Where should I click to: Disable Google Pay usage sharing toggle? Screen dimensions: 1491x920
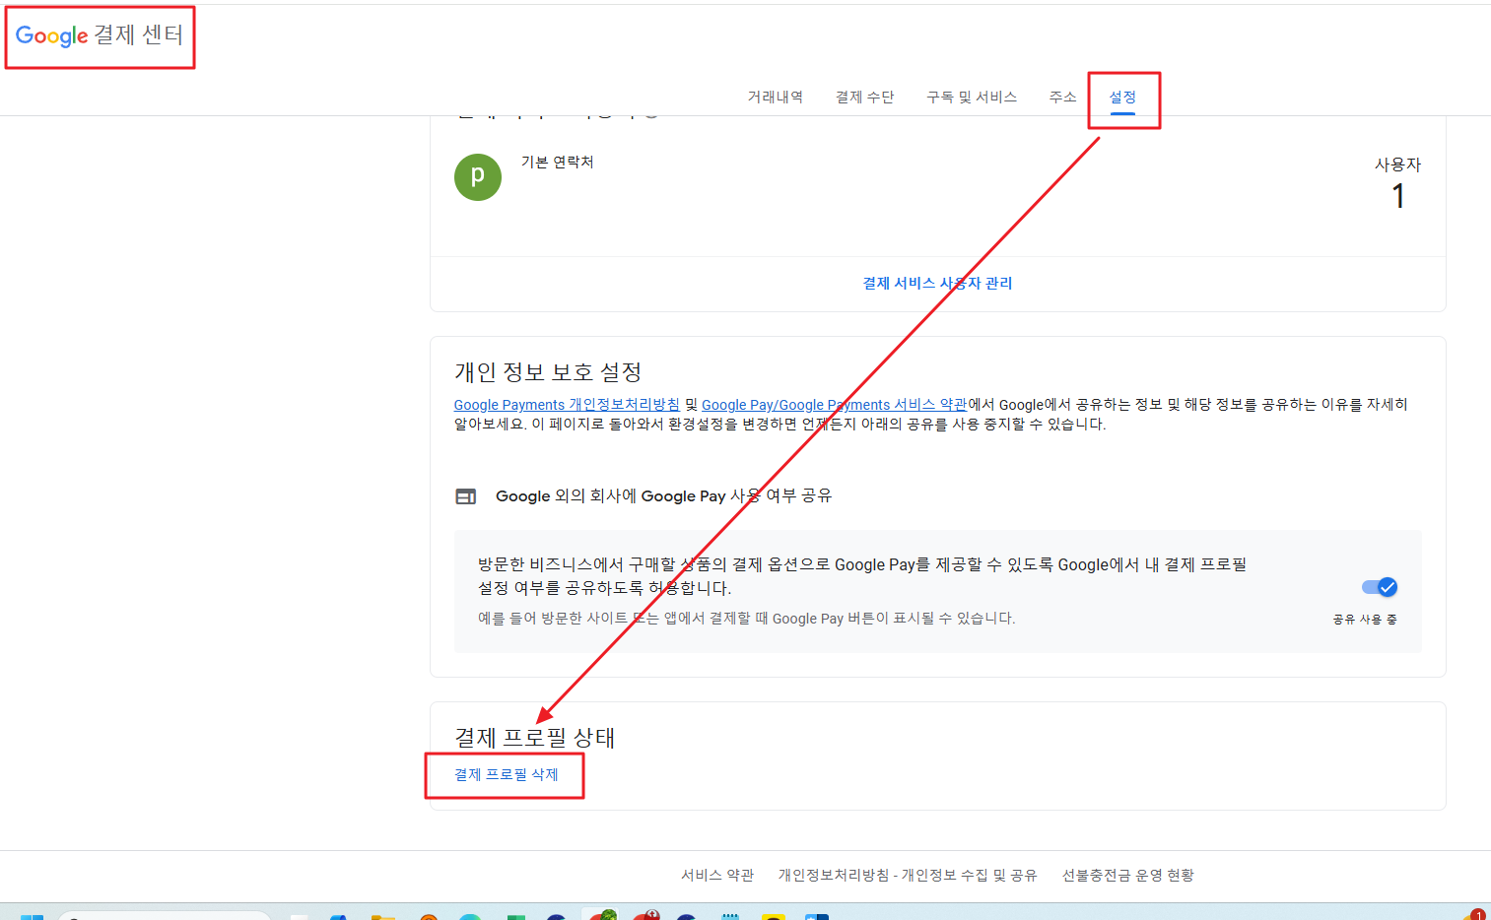1378,586
